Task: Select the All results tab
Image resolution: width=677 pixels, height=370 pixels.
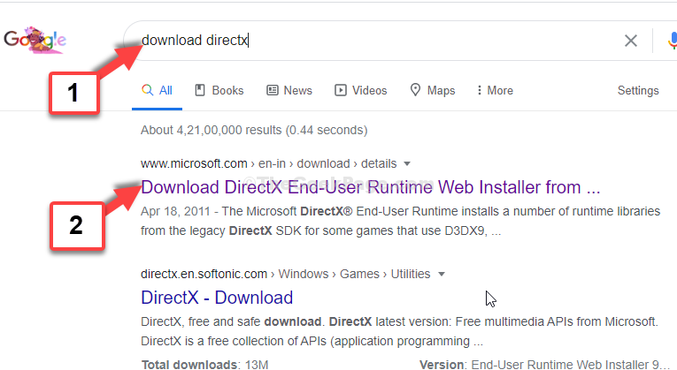Action: [x=158, y=90]
